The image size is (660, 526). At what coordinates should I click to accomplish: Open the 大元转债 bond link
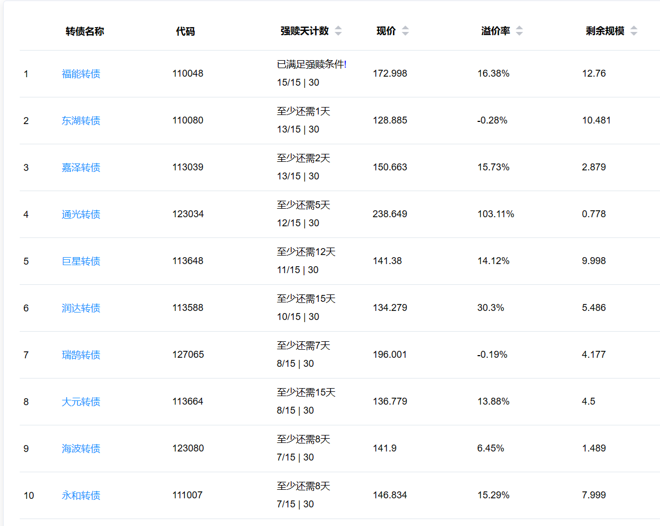[81, 402]
